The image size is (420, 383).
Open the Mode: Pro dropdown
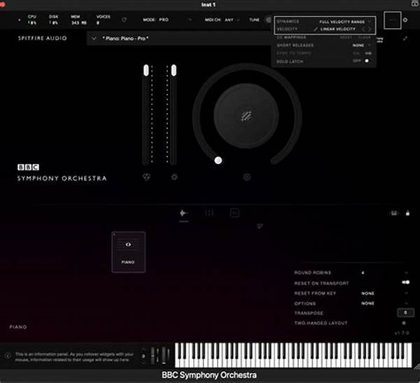[x=167, y=20]
